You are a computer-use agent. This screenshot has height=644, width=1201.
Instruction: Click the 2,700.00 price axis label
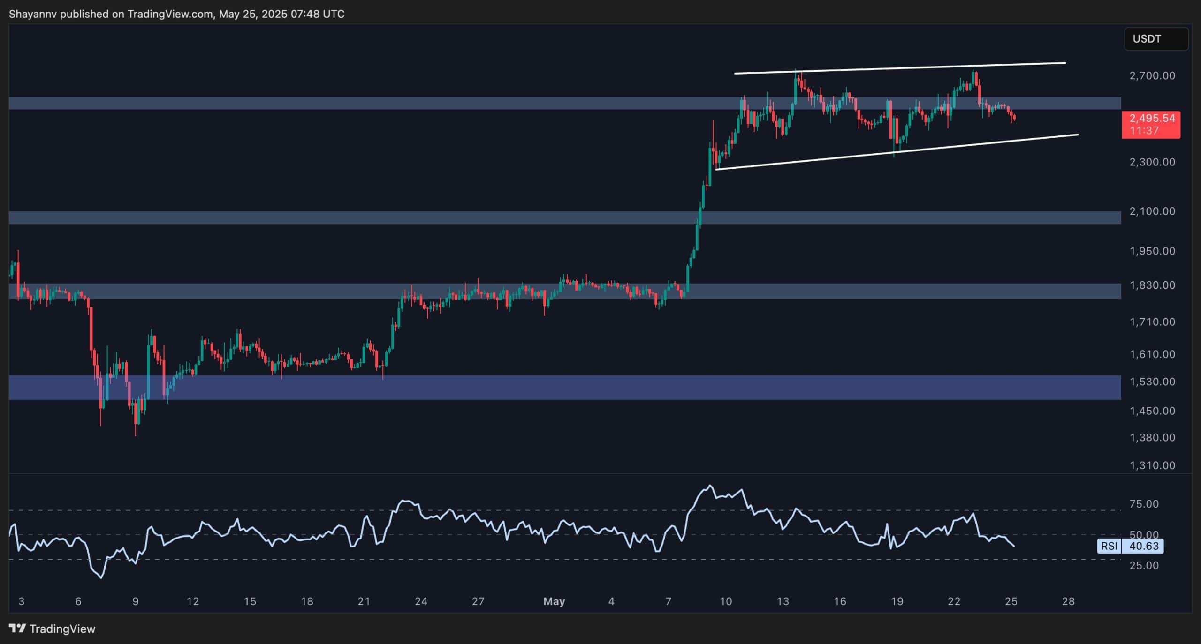click(x=1152, y=75)
